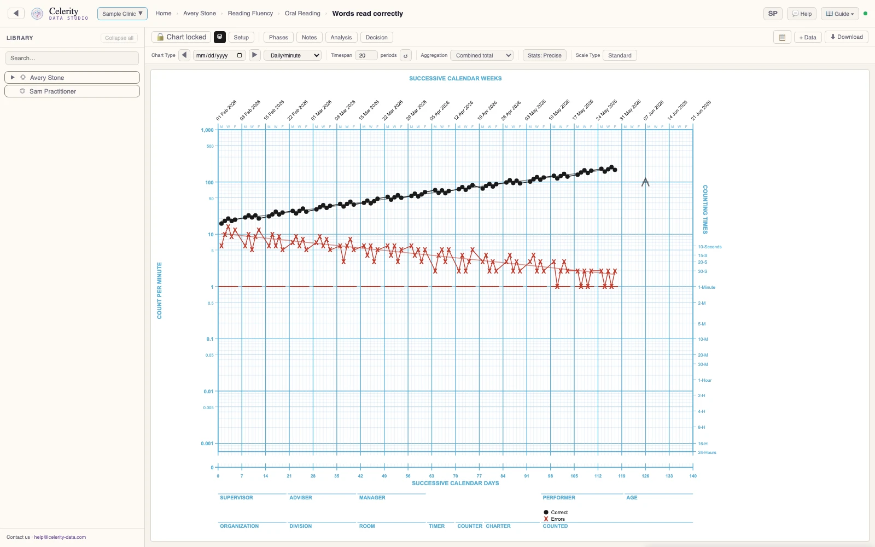
Task: Toggle the Stats: Precise button
Action: click(545, 55)
